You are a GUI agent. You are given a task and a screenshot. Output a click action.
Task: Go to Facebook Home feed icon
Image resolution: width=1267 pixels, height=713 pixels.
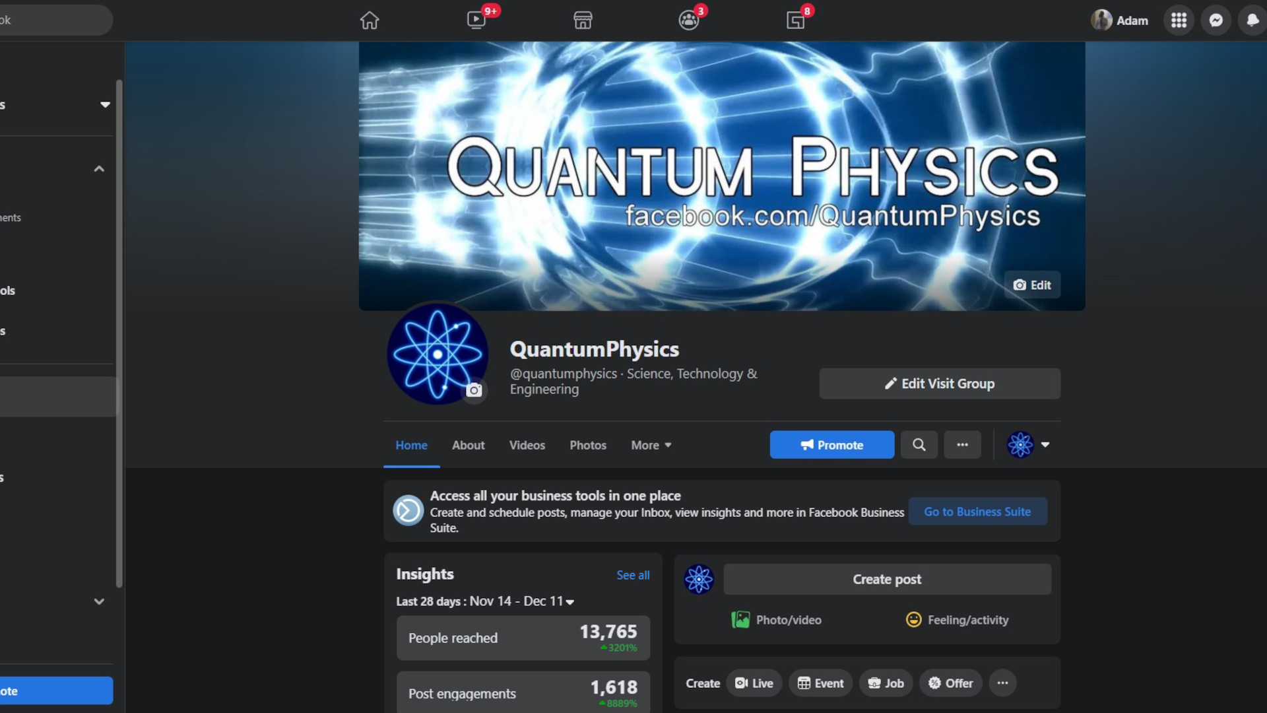[x=370, y=20]
